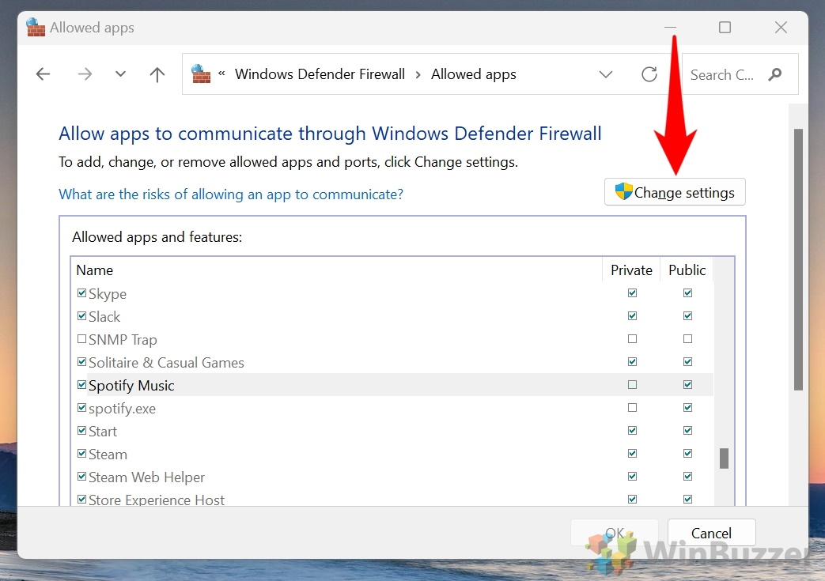Toggle the spotify.exe name checkbox

click(81, 407)
